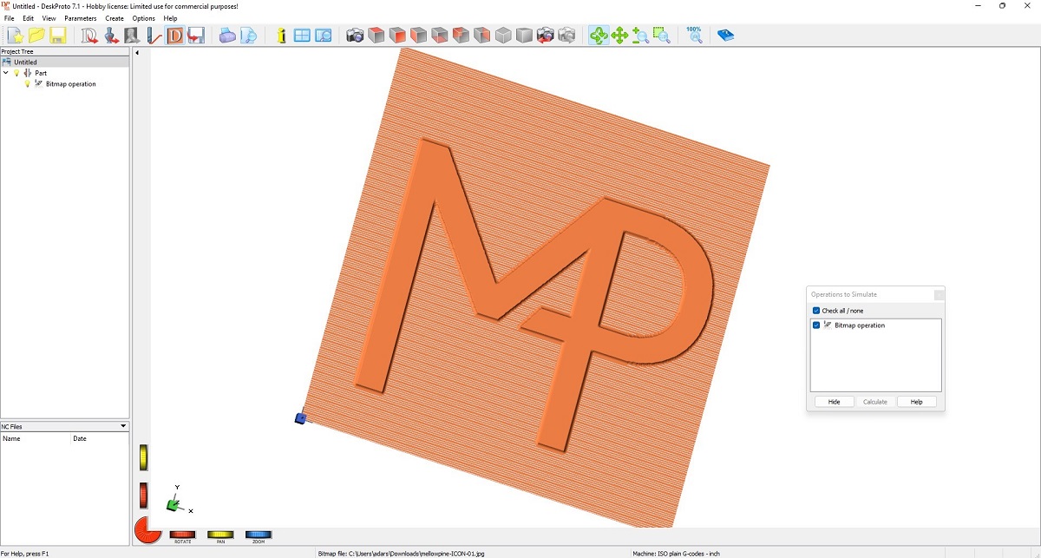Click the Date column header in NC Files
The height and width of the screenshot is (558, 1041).
coord(100,439)
